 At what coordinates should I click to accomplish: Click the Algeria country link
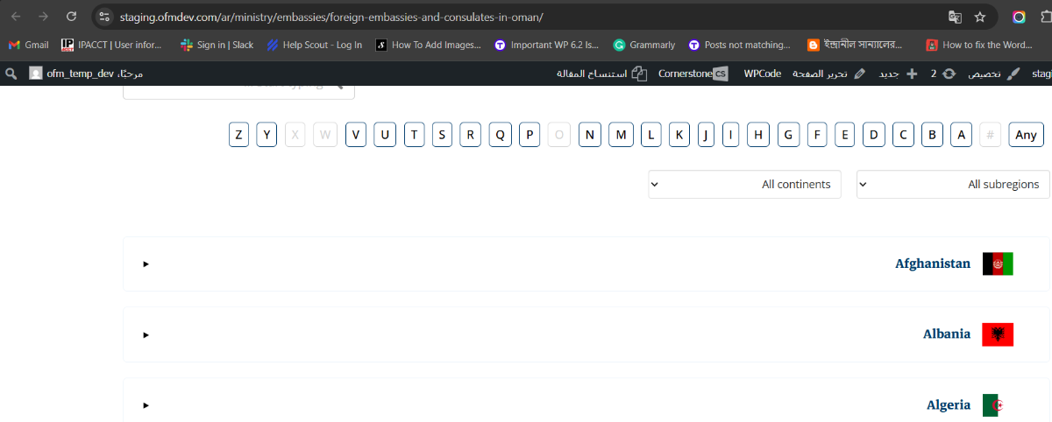[948, 405]
